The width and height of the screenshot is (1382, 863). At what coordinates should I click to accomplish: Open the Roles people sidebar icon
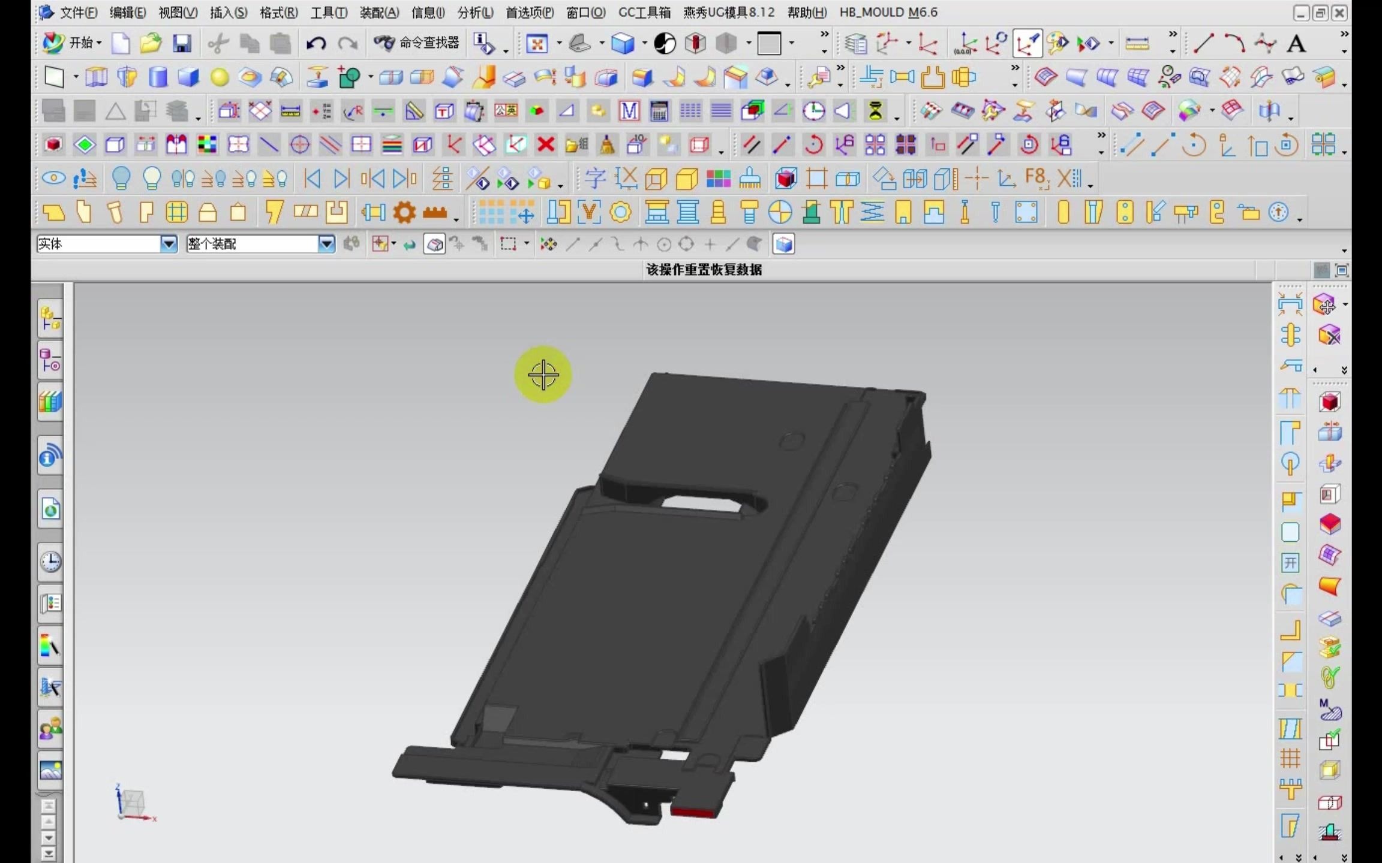(x=50, y=729)
